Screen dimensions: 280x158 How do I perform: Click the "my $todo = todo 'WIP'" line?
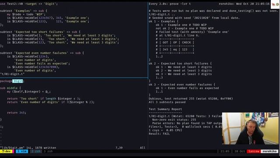coord(26,14)
